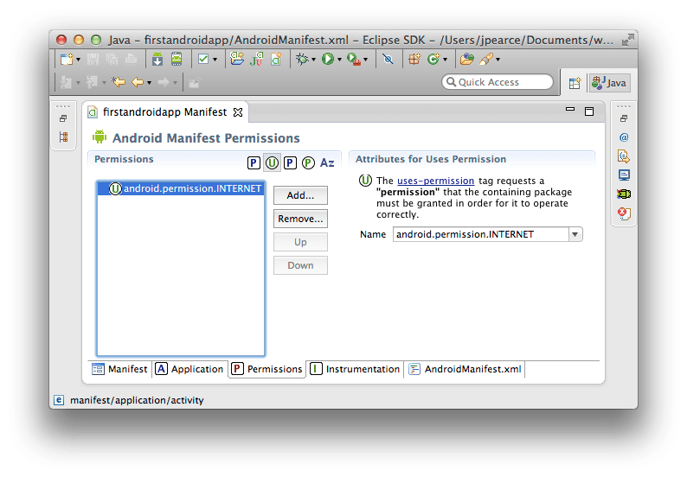This screenshot has width=687, height=477.
Task: Expand the External Tools dropdown arrow
Action: point(365,60)
